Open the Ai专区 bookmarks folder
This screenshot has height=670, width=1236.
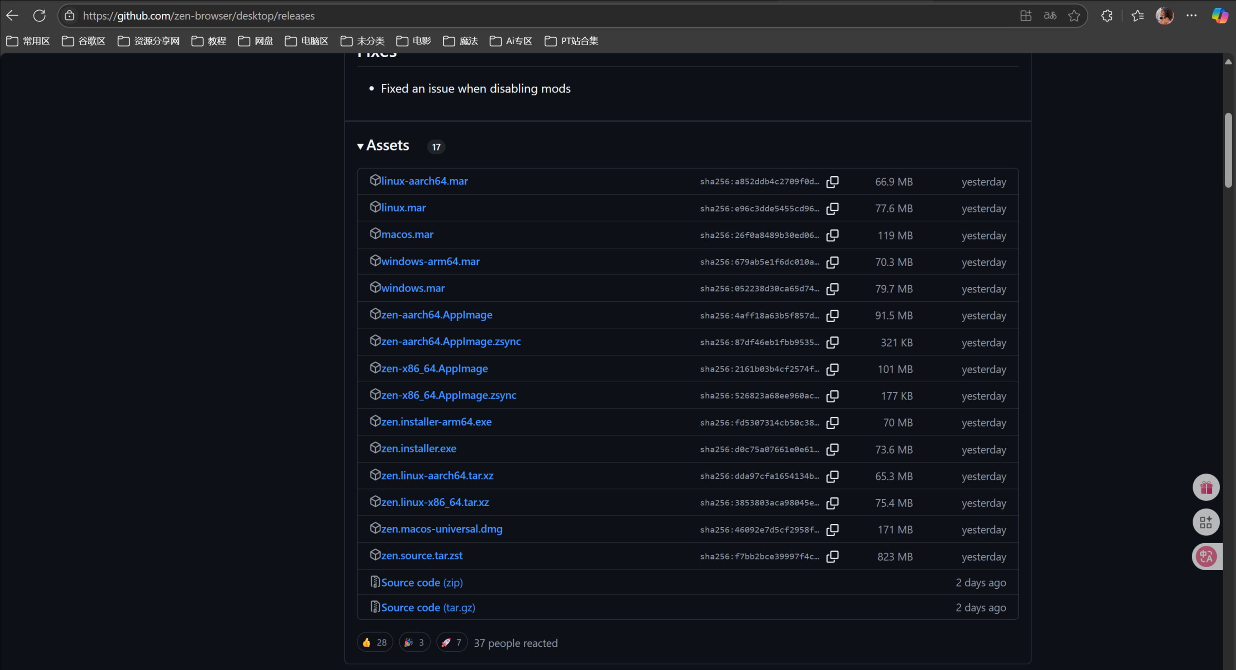click(511, 41)
